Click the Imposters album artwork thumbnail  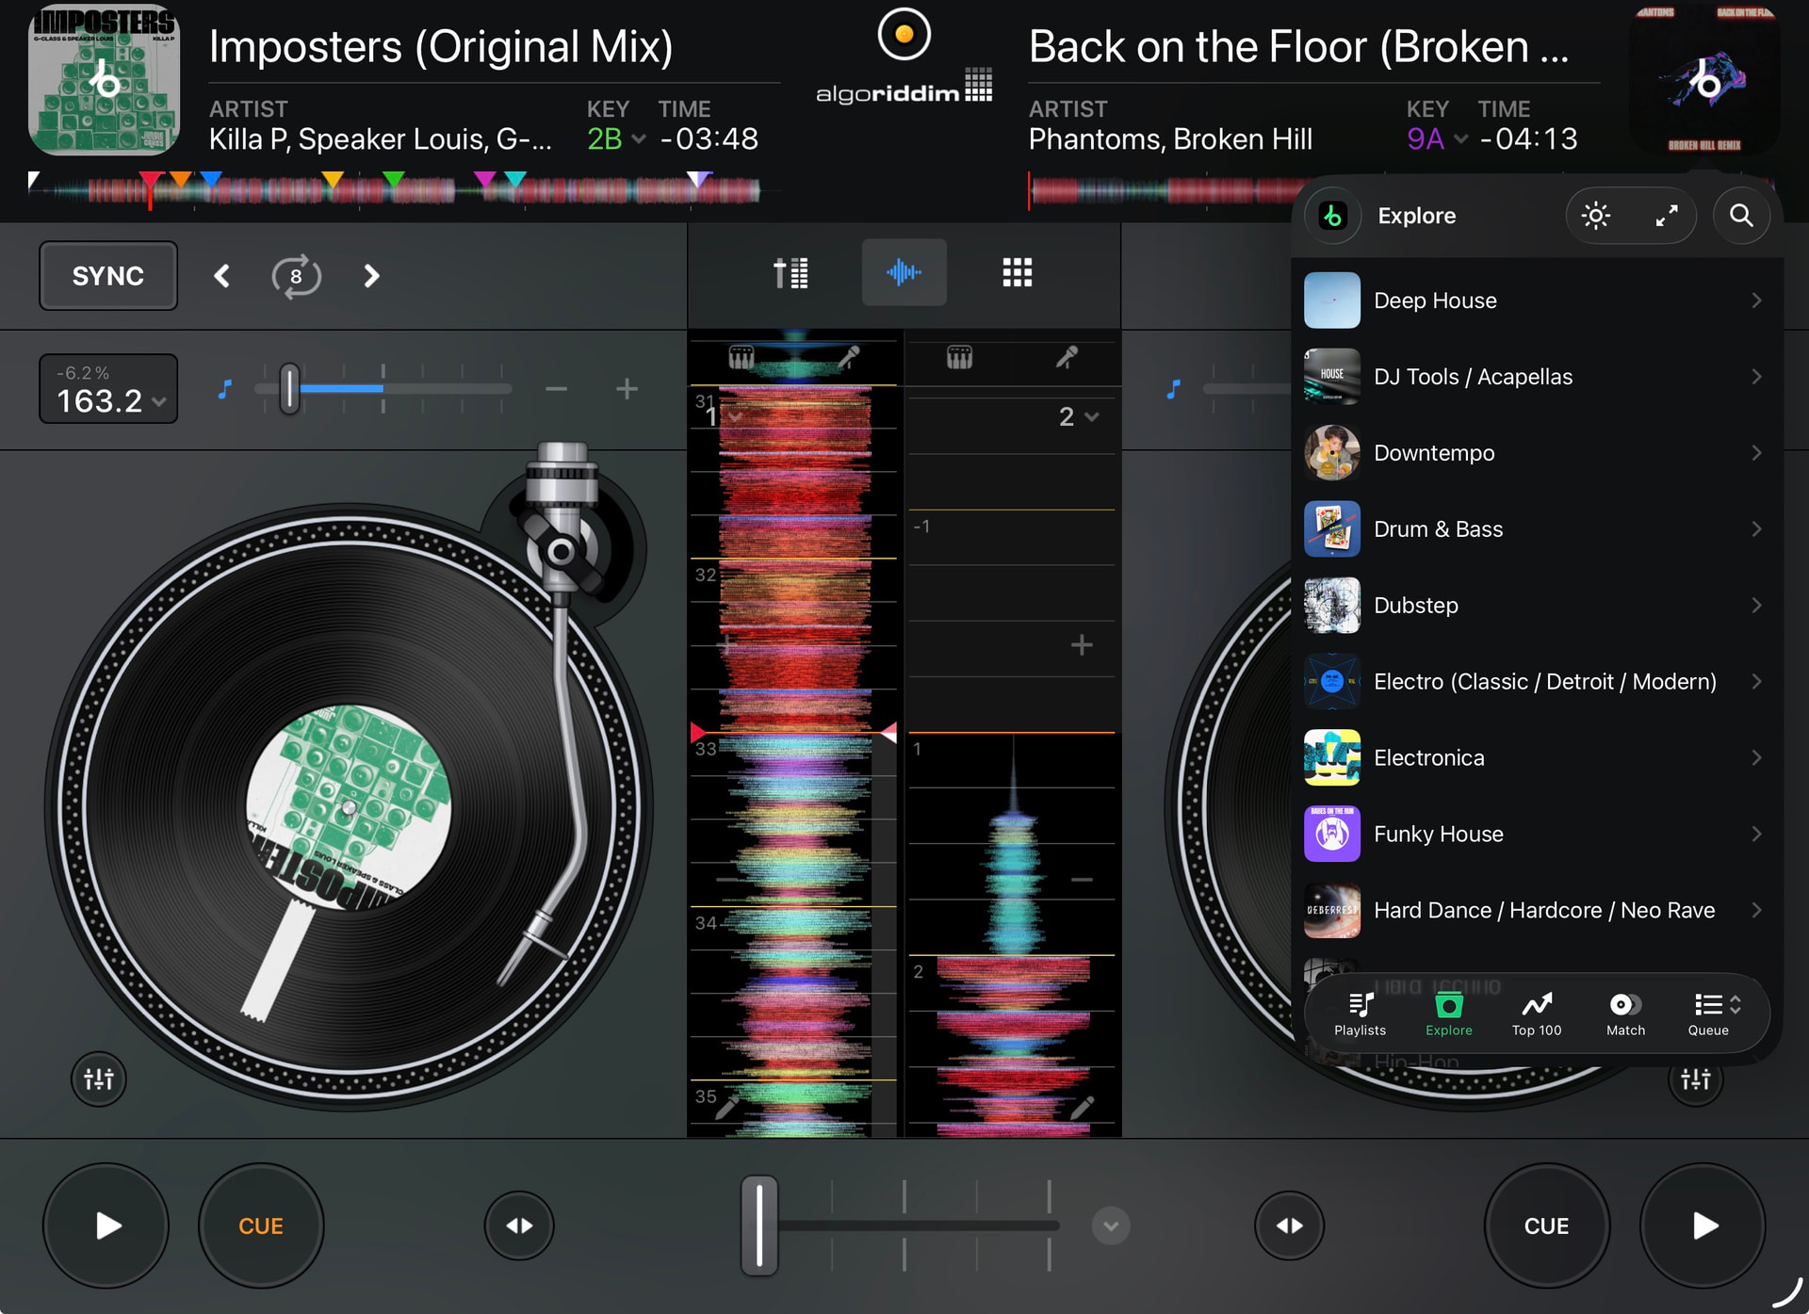click(x=104, y=80)
